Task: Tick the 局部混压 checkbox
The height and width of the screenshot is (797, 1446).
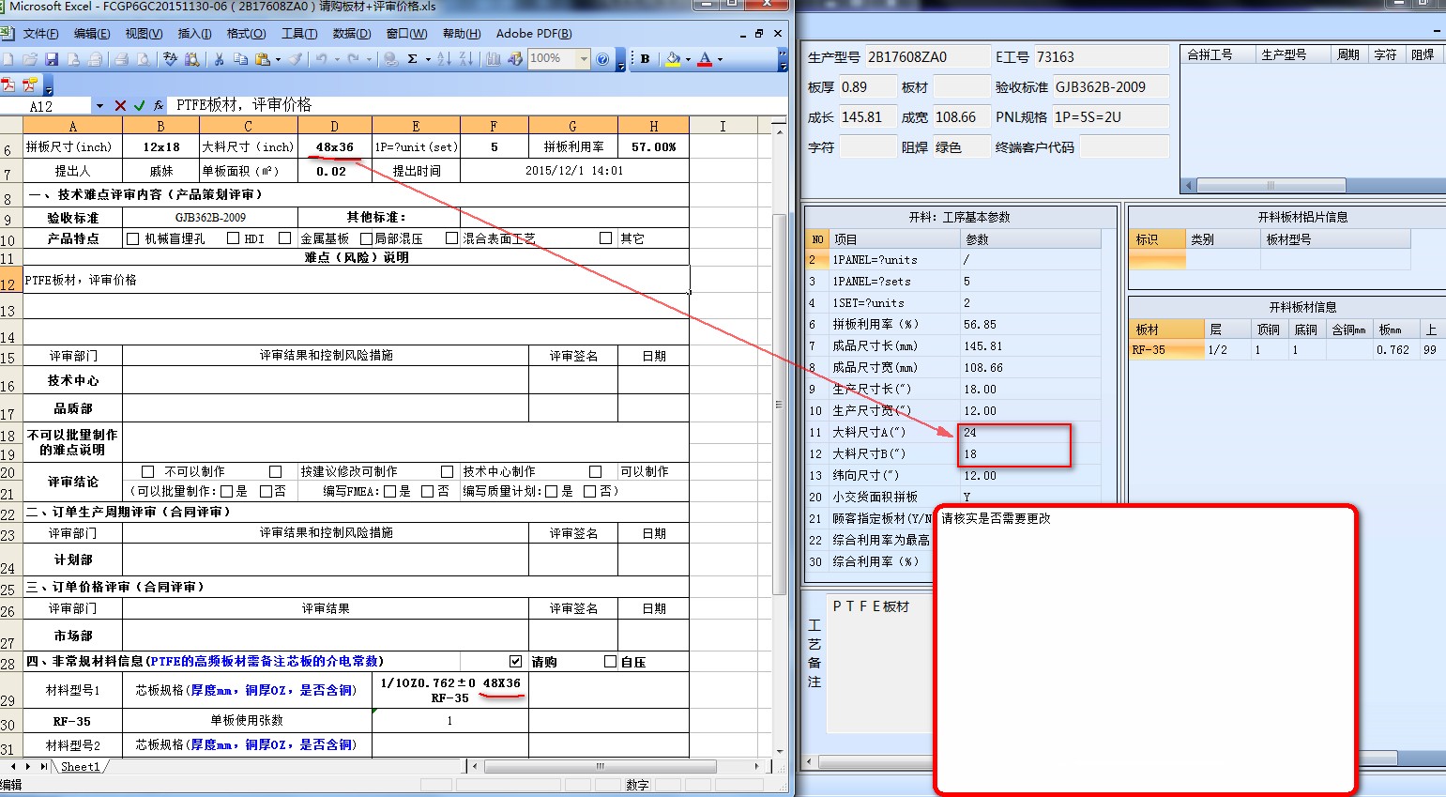Action: point(366,238)
